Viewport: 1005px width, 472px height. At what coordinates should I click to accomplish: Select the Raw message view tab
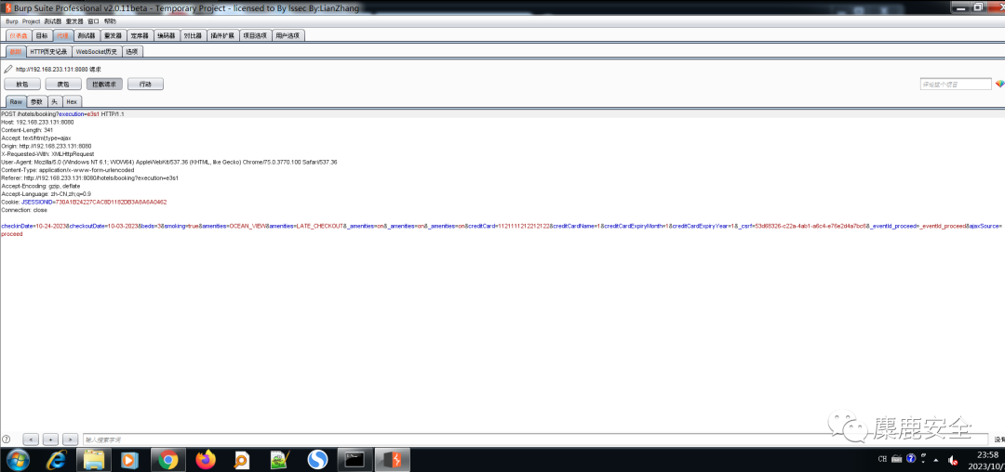[x=16, y=101]
